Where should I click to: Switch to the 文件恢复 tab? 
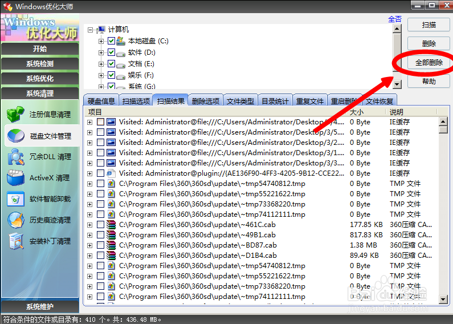click(x=379, y=101)
